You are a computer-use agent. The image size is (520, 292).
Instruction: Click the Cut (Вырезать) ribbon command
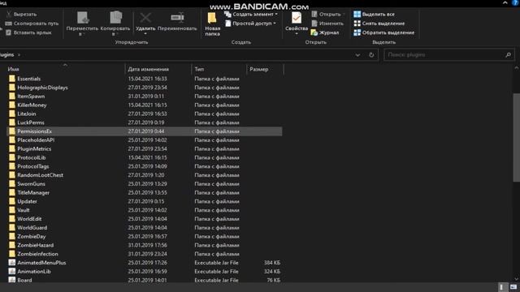(21, 15)
